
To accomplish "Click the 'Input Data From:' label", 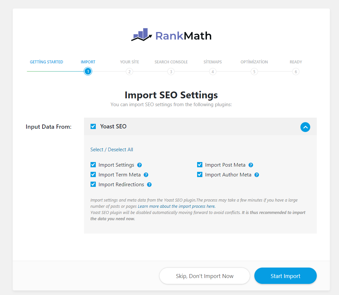I will (x=48, y=127).
